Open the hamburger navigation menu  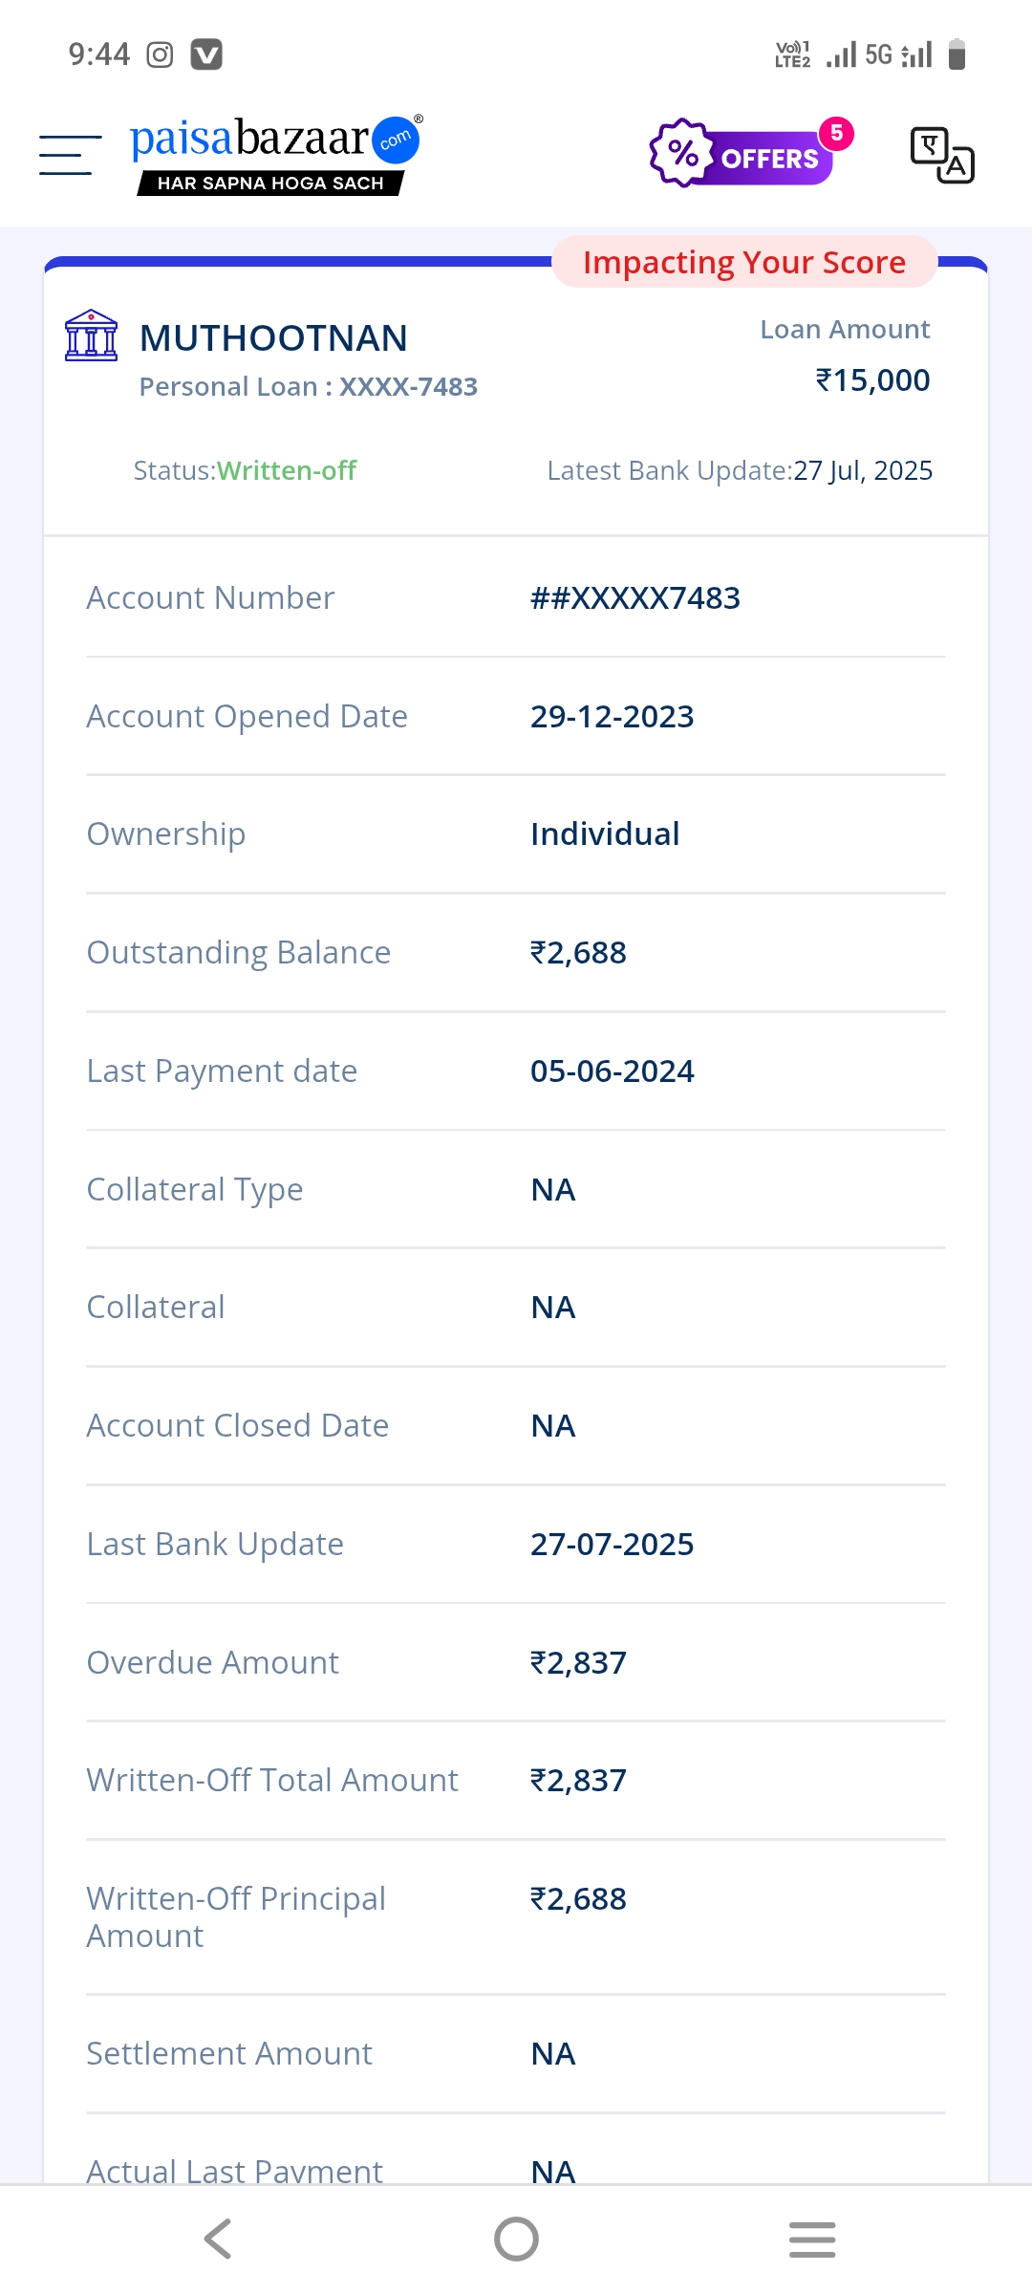(x=70, y=155)
